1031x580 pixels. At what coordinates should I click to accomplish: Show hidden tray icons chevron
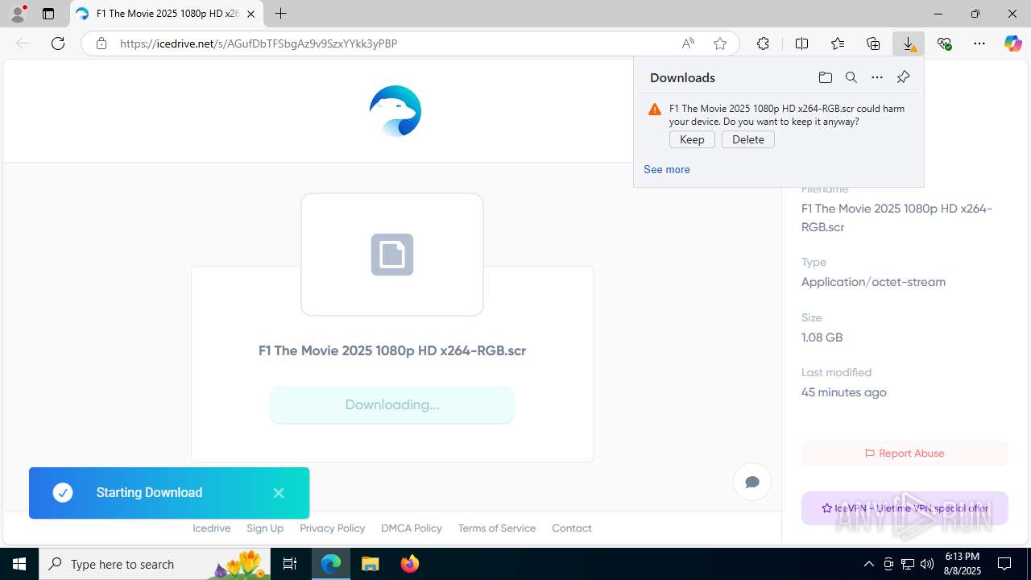pos(869,564)
